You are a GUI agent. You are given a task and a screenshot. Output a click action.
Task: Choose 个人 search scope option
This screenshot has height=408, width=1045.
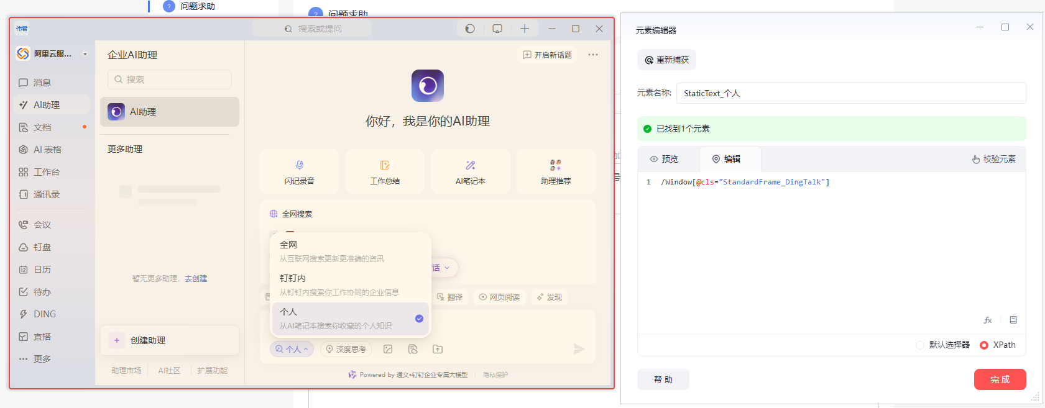point(351,318)
